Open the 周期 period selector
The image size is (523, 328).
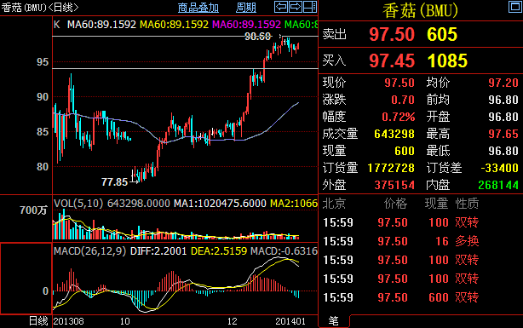pyautogui.click(x=246, y=8)
